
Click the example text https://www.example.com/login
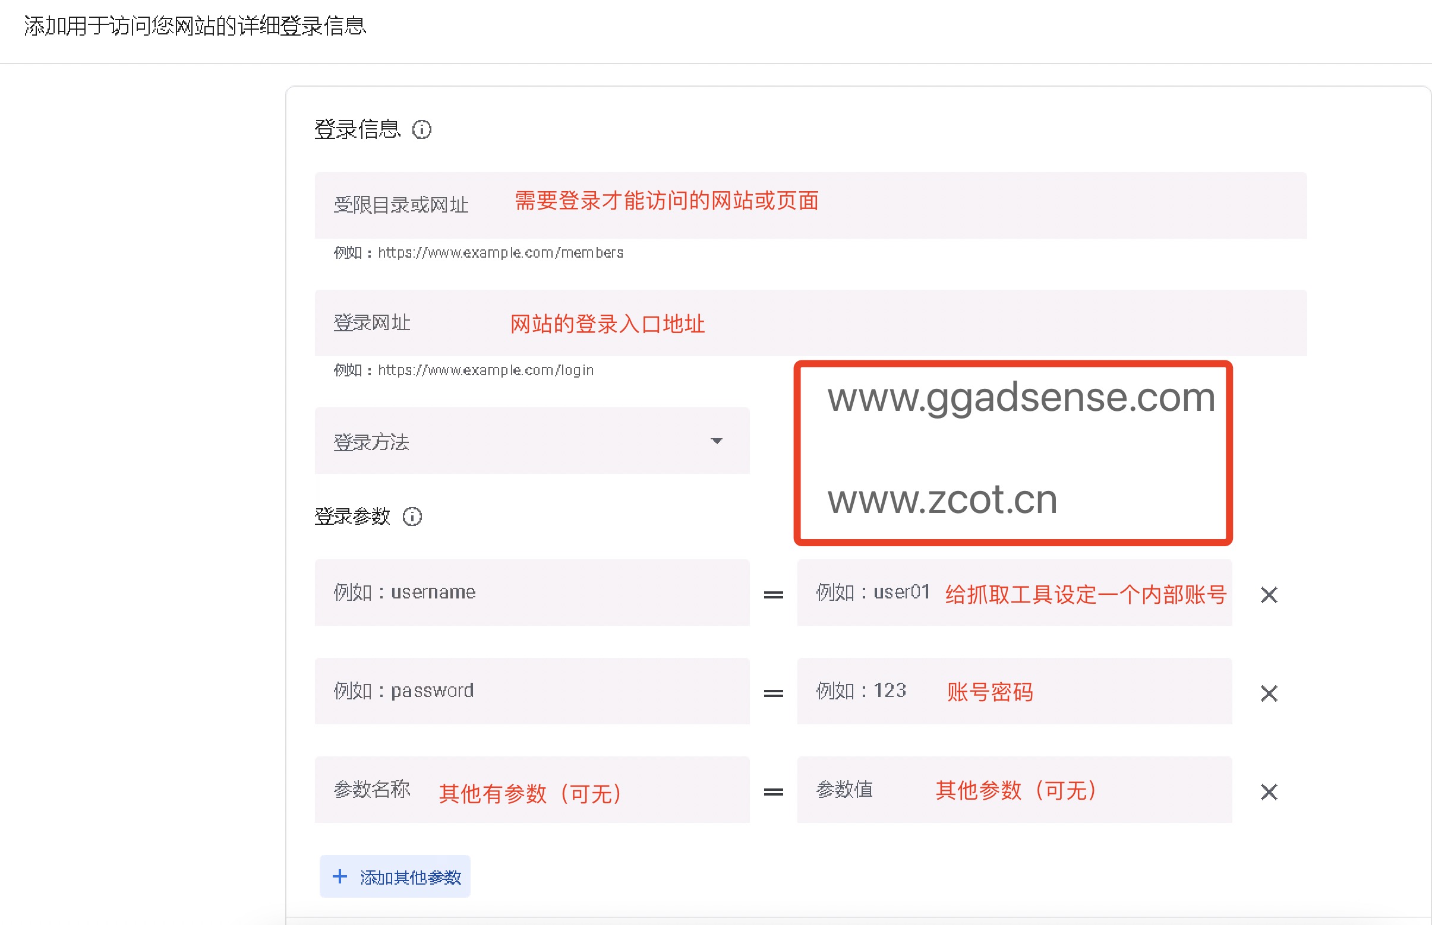pyautogui.click(x=485, y=370)
